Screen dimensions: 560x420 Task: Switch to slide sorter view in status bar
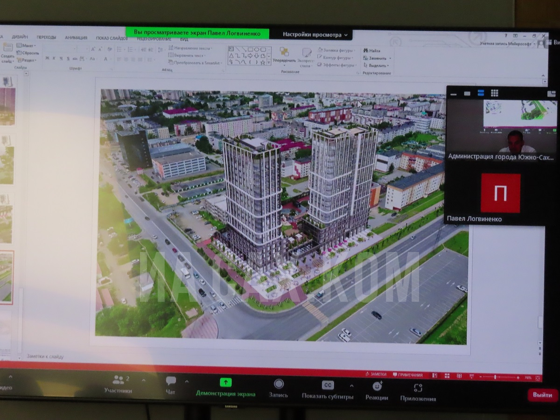point(447,376)
